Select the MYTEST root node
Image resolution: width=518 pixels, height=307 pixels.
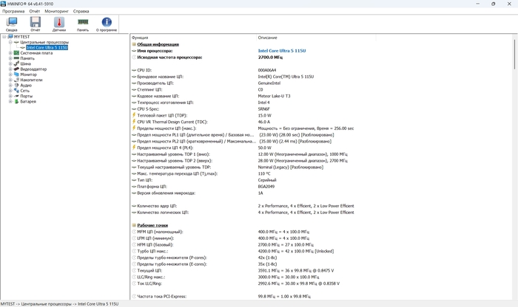[x=21, y=37]
